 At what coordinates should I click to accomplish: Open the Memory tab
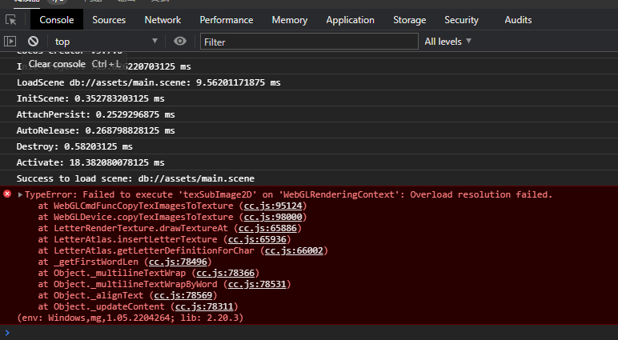click(289, 20)
